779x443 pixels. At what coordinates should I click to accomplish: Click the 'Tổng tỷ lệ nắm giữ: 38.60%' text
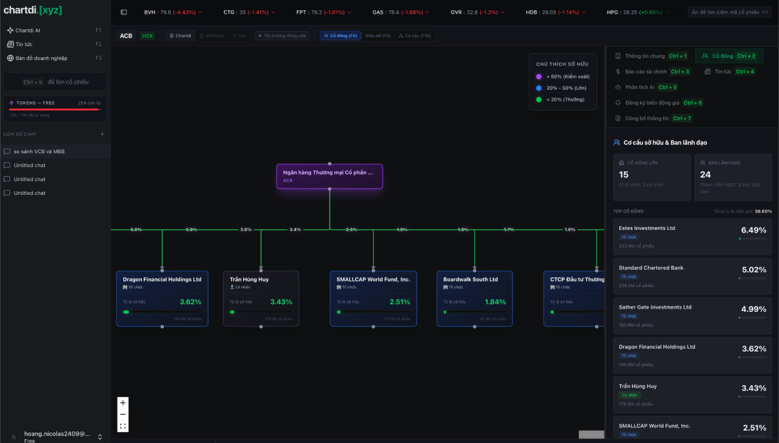[743, 211]
